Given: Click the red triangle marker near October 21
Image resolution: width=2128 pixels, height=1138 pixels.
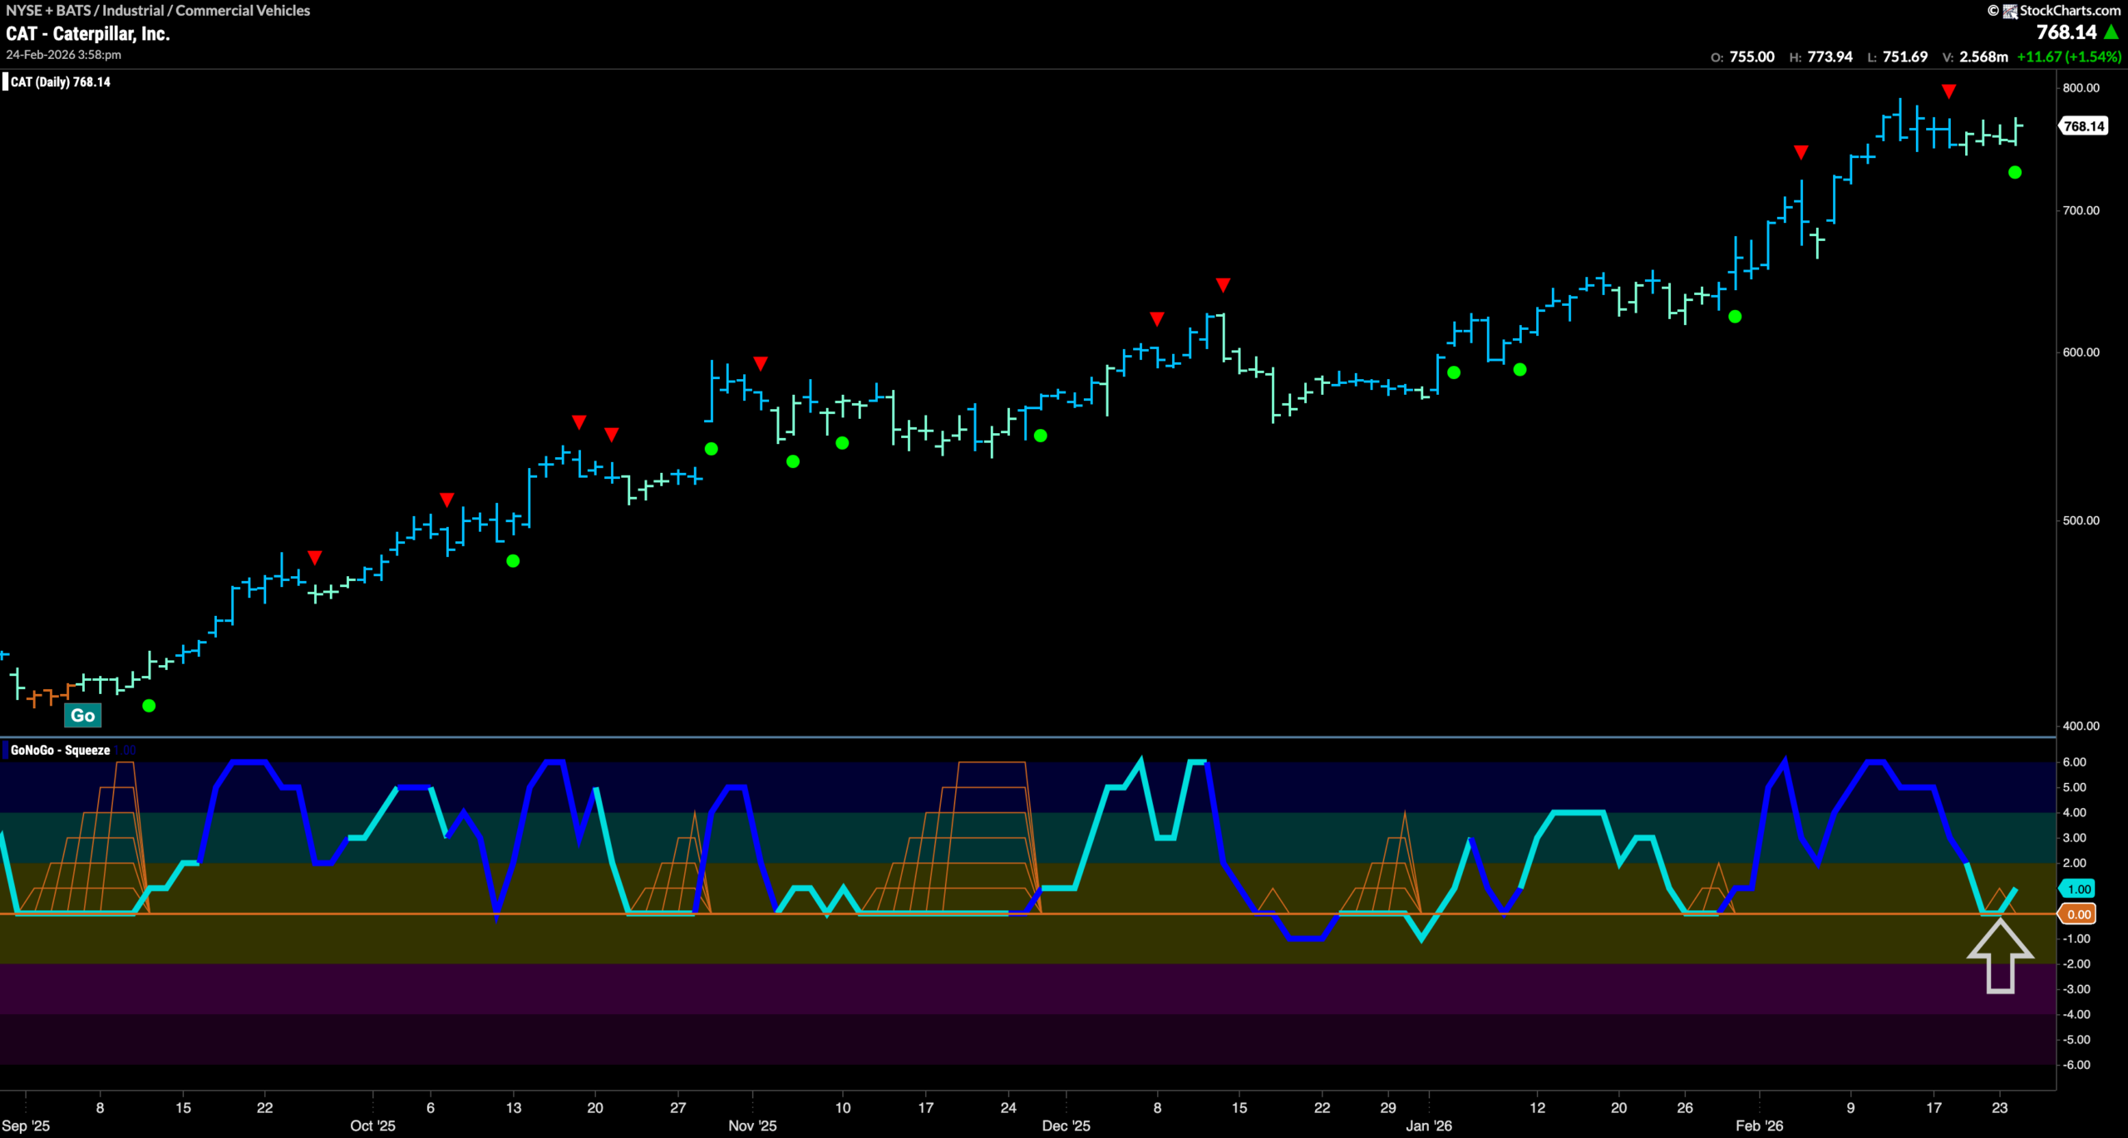Looking at the screenshot, I should [612, 435].
